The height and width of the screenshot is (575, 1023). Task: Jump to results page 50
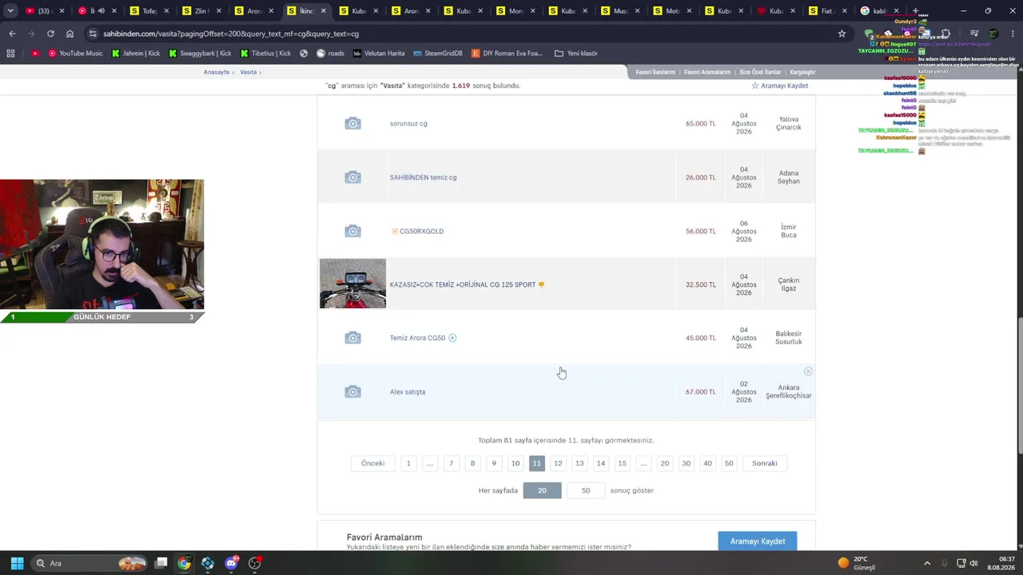tap(729, 463)
